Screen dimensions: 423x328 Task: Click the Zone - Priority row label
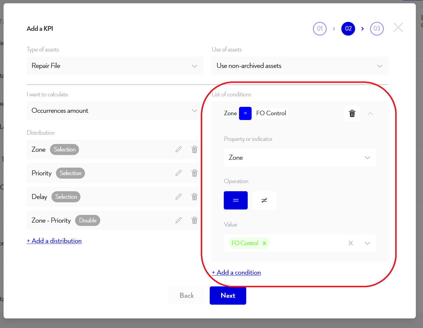[51, 221]
